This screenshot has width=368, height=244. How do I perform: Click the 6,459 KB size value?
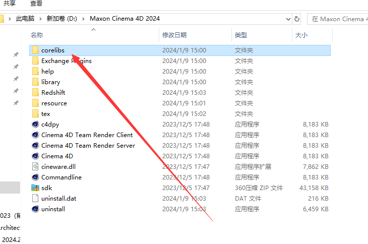point(316,209)
